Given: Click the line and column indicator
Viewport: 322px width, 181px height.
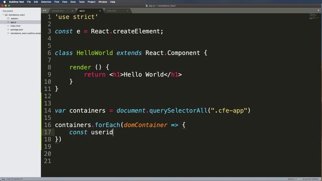Looking at the screenshot, I should [15, 179].
